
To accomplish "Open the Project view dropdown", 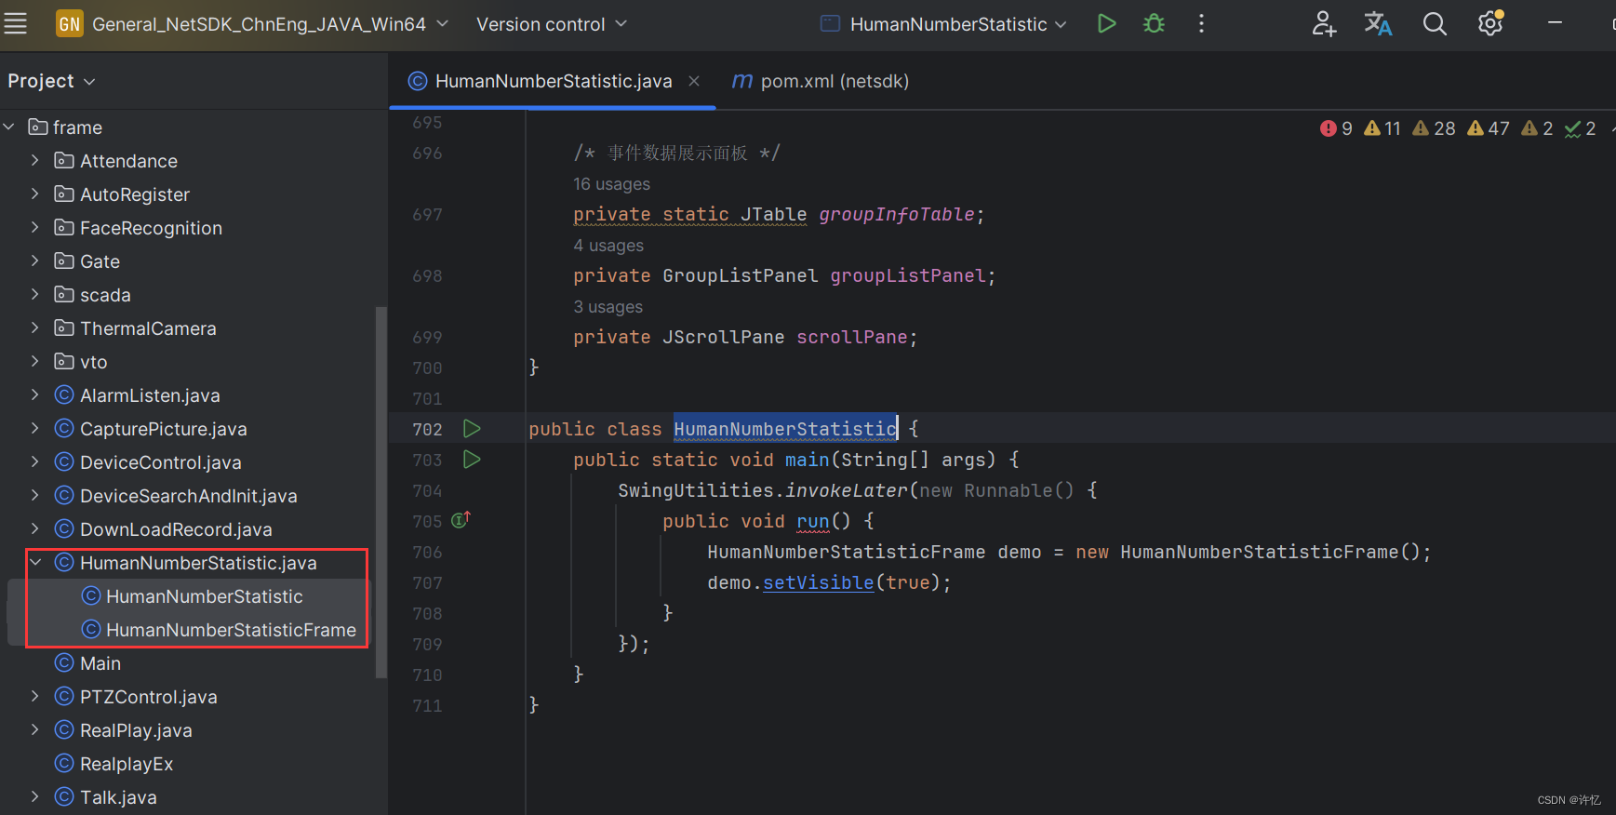I will (51, 81).
